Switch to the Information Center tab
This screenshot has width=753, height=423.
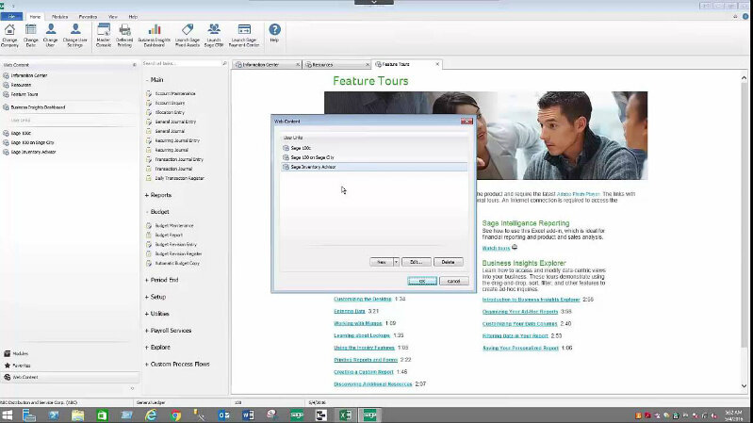coord(261,65)
